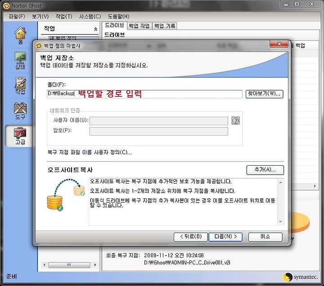
Task: Click the offsite description scrollbar up arrow
Action: coord(281,182)
